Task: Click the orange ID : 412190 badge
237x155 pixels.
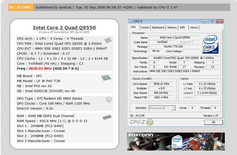Action: (21, 7)
